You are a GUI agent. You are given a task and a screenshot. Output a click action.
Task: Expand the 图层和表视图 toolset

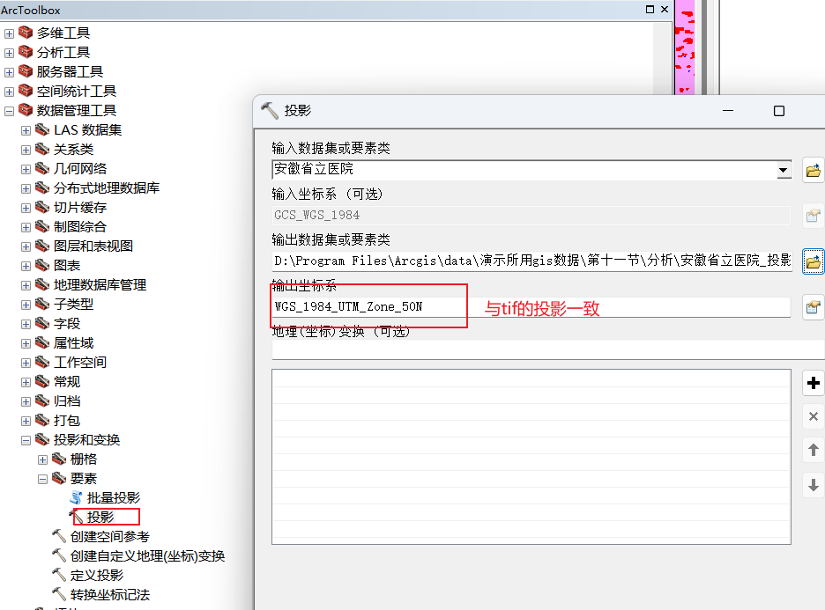click(x=26, y=247)
